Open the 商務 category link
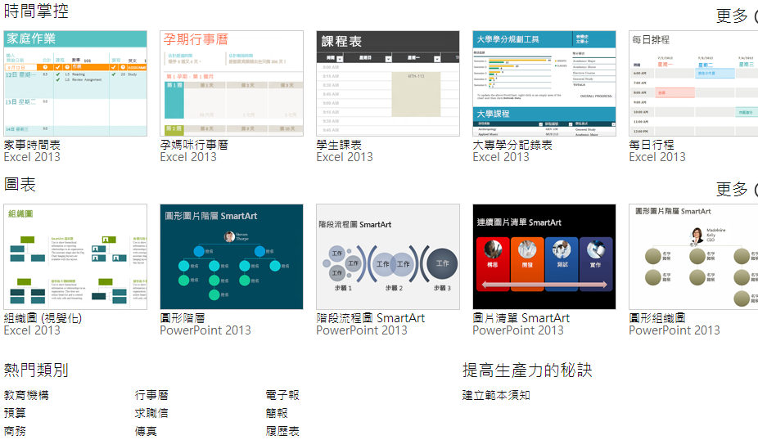 coord(15,431)
